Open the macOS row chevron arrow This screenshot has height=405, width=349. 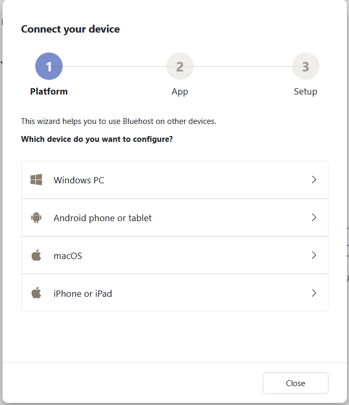click(314, 255)
